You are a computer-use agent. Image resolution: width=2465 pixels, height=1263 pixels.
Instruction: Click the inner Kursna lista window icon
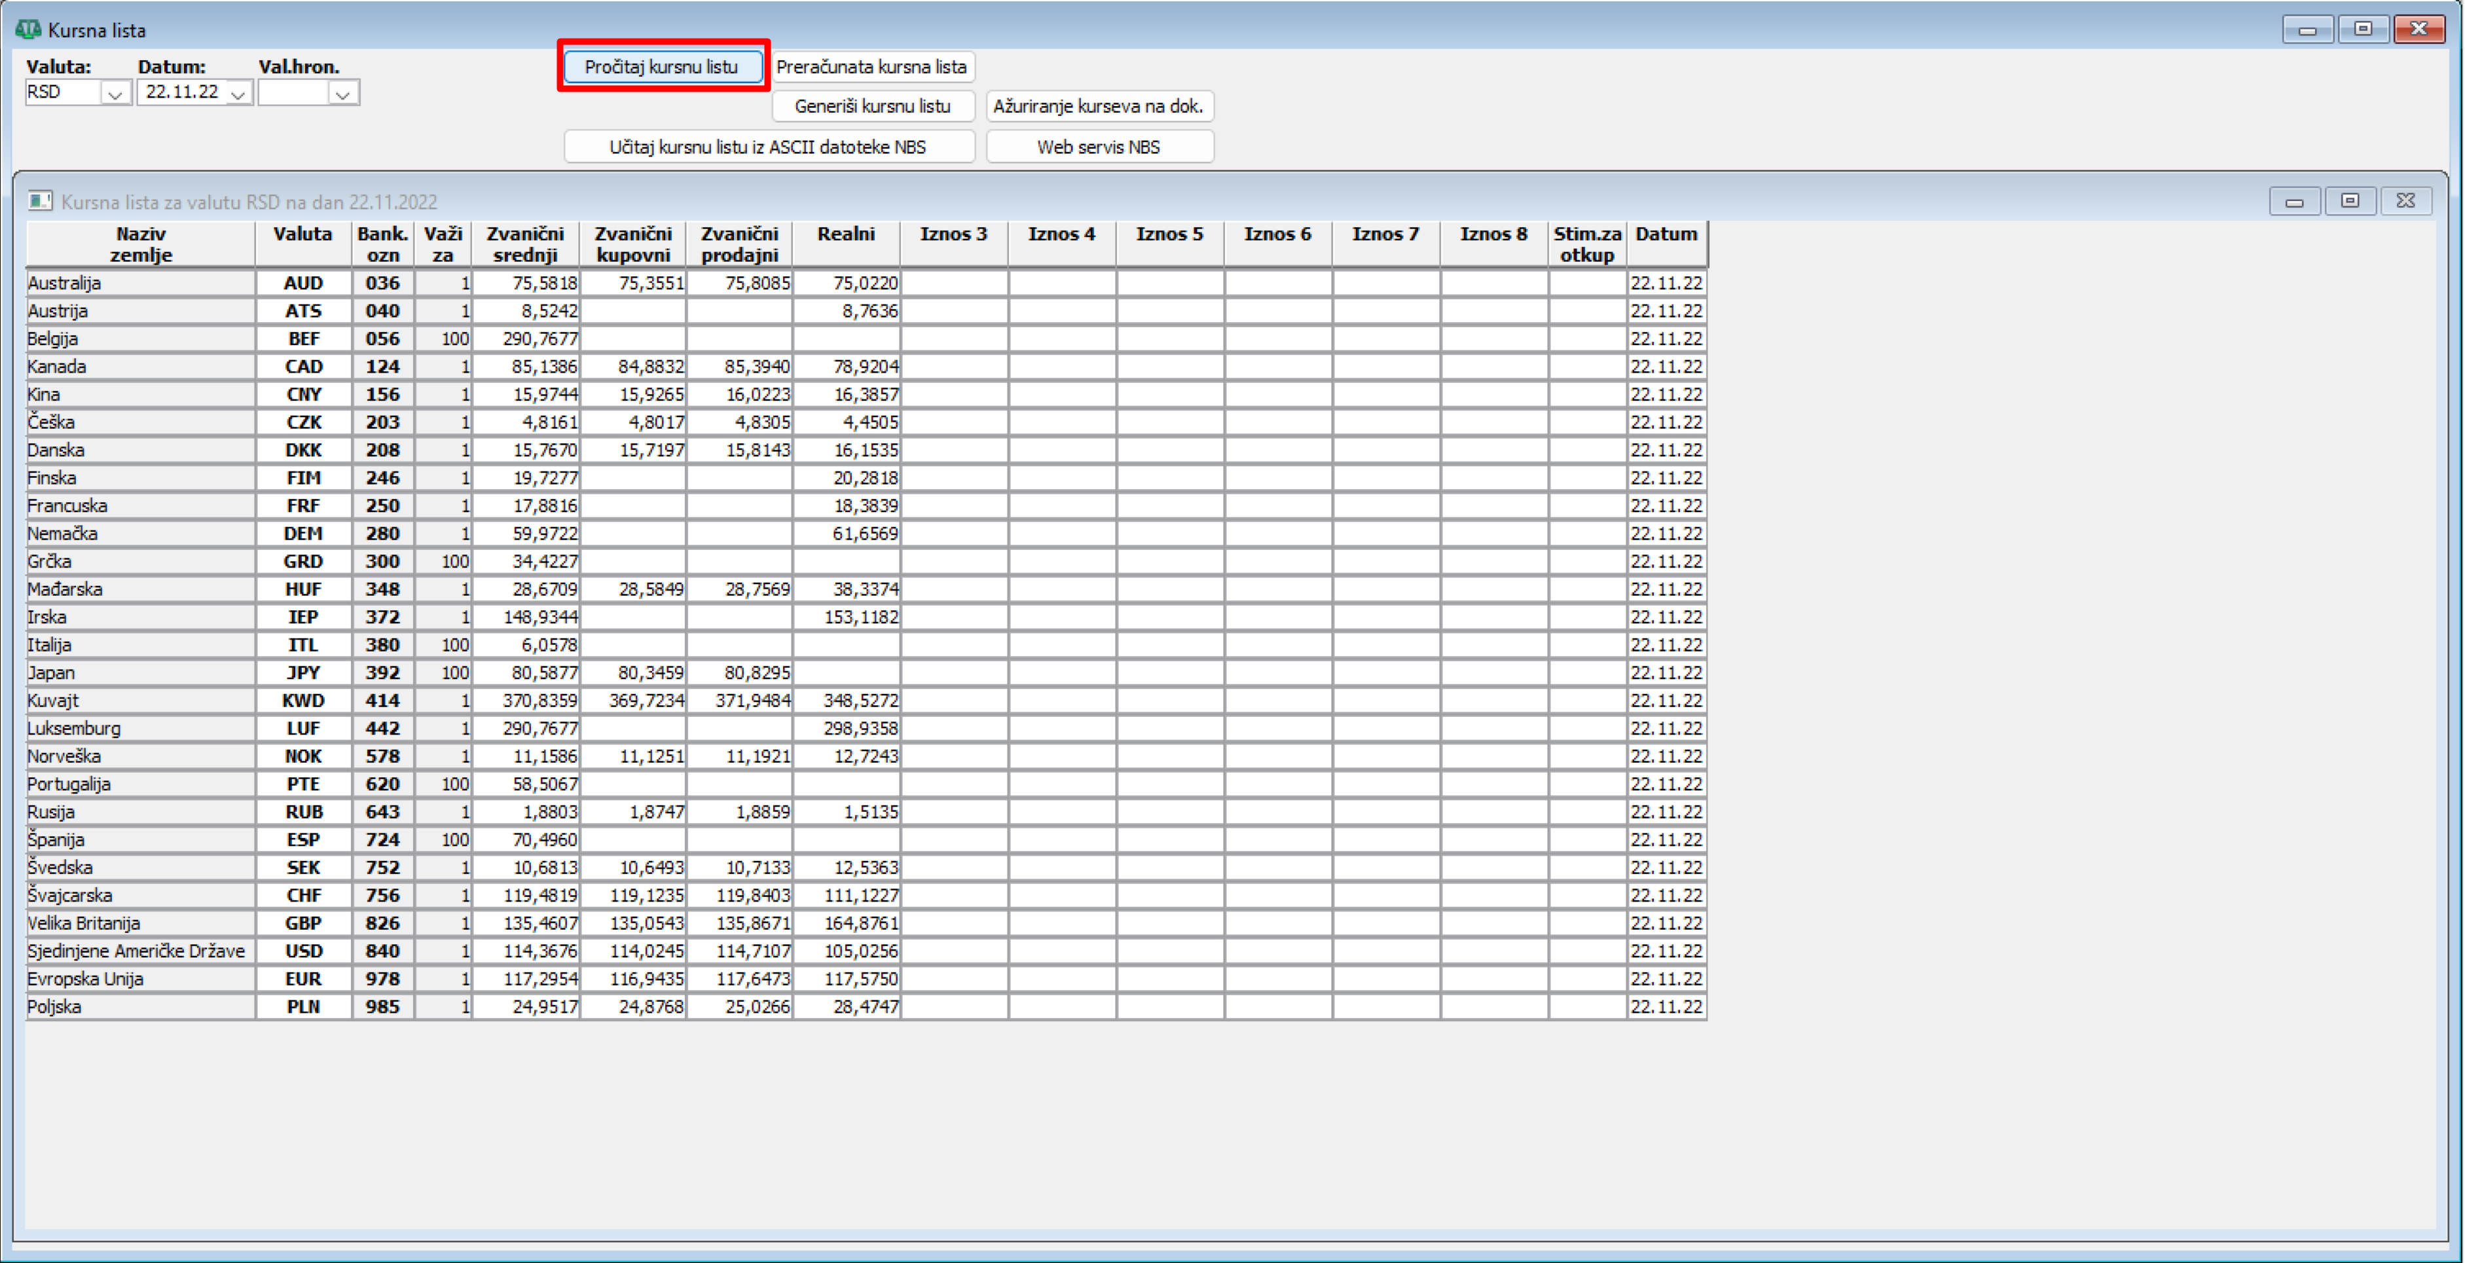(x=39, y=201)
